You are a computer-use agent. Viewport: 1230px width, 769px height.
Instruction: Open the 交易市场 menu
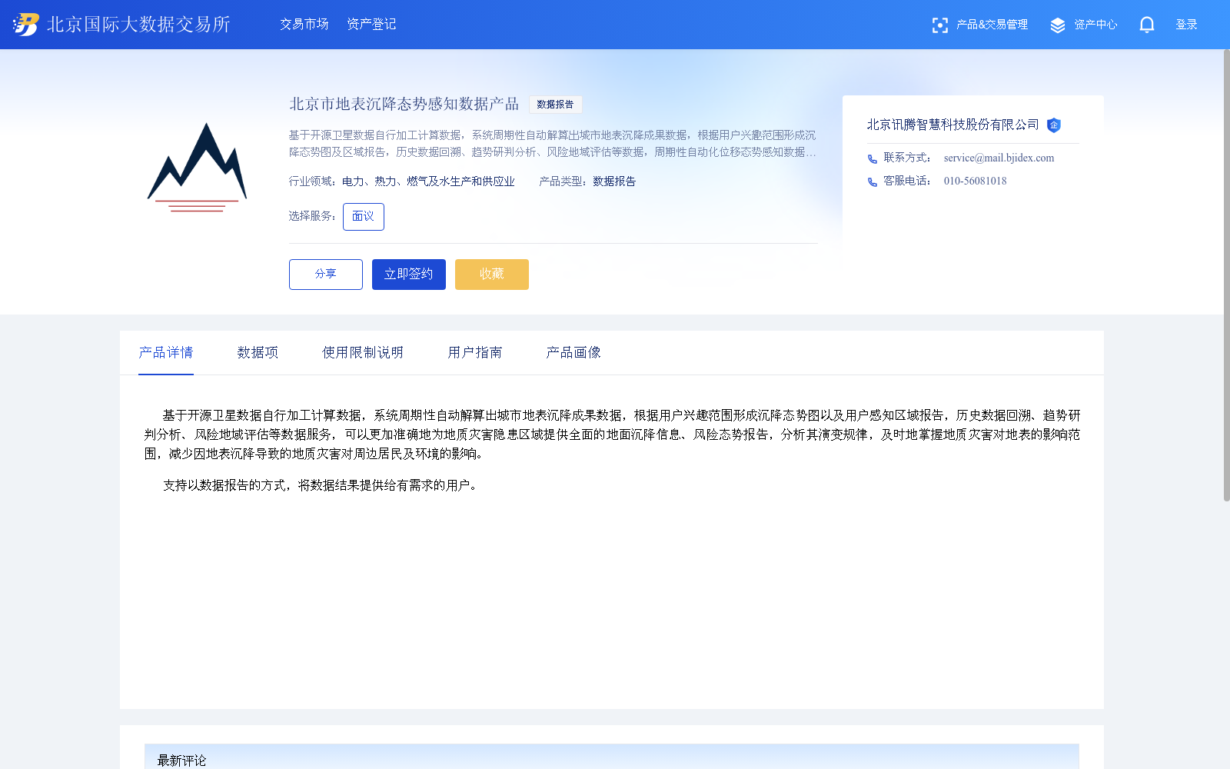coord(304,25)
